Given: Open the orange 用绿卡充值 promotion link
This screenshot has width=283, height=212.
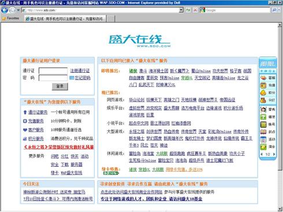Looking at the screenshot, I should (x=184, y=169).
